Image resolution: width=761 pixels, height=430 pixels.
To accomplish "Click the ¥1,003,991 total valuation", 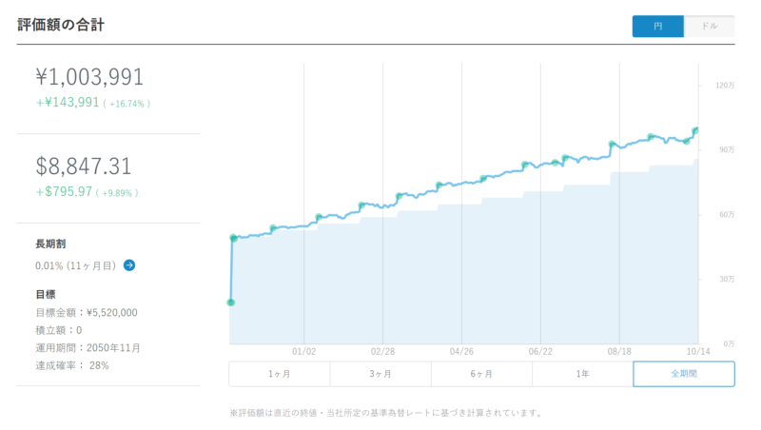I will pos(89,77).
